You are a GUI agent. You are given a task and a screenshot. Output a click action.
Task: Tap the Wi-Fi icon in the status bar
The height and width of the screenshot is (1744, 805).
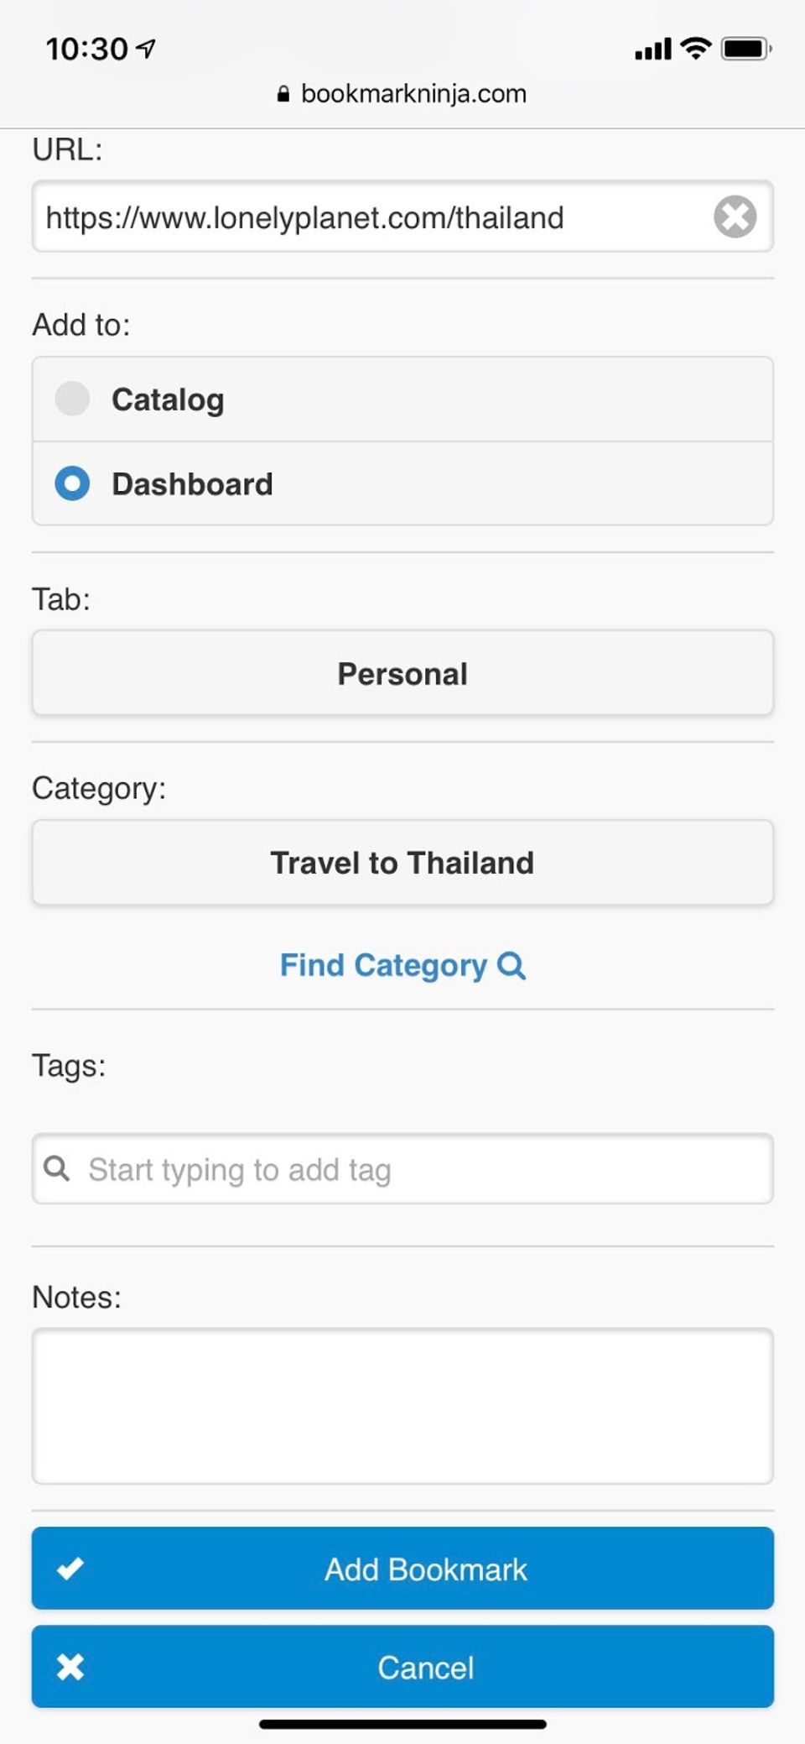(x=695, y=49)
